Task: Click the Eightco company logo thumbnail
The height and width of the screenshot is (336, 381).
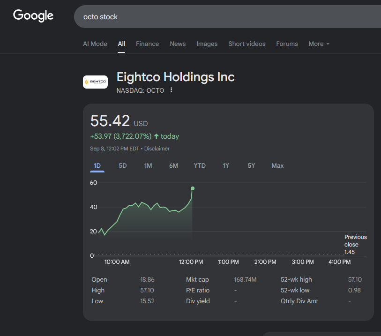Action: click(x=95, y=82)
